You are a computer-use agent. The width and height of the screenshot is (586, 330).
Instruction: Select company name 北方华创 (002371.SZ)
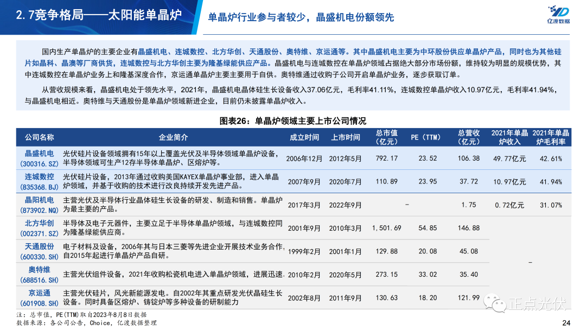(39, 228)
